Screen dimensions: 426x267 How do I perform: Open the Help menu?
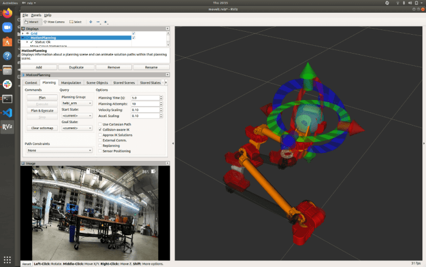coord(48,15)
